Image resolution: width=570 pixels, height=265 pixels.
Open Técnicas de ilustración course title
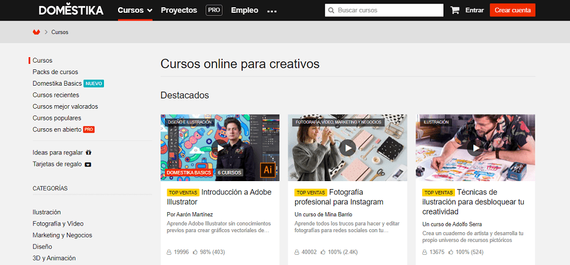473,202
